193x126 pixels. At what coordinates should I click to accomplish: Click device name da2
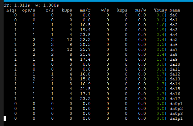[174, 25]
